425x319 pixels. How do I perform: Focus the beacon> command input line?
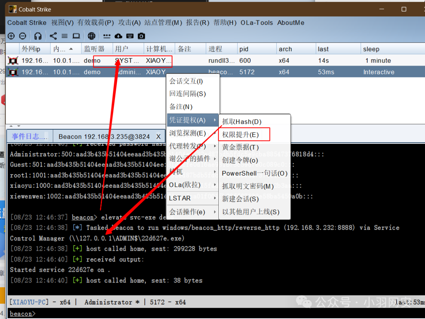point(216,313)
